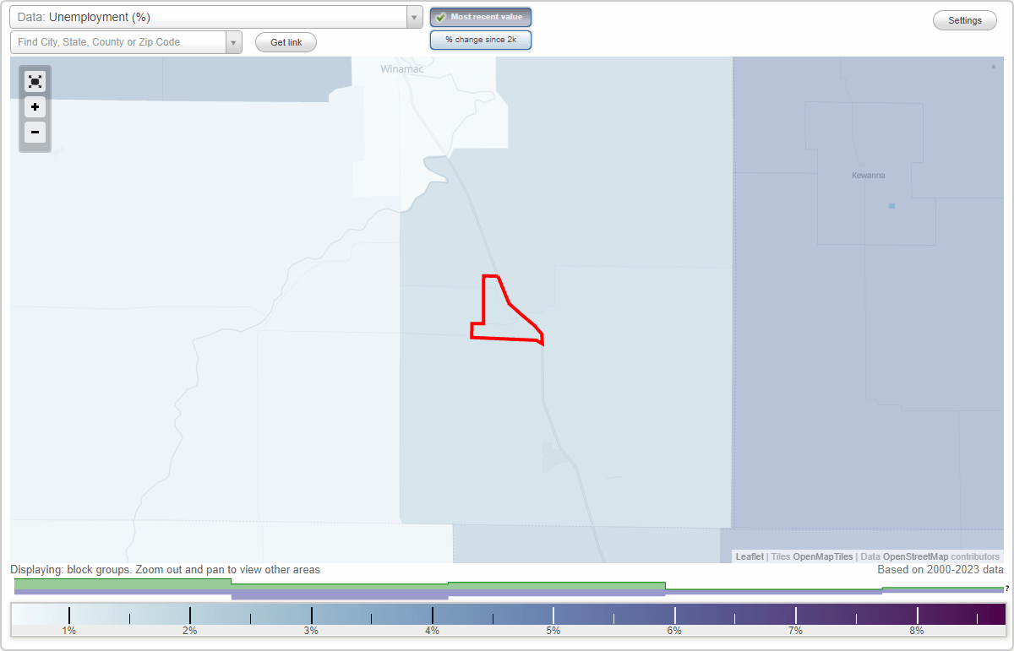This screenshot has height=651, width=1014.
Task: Expand the city search suggestions dropdown arrow
Action: click(x=233, y=41)
